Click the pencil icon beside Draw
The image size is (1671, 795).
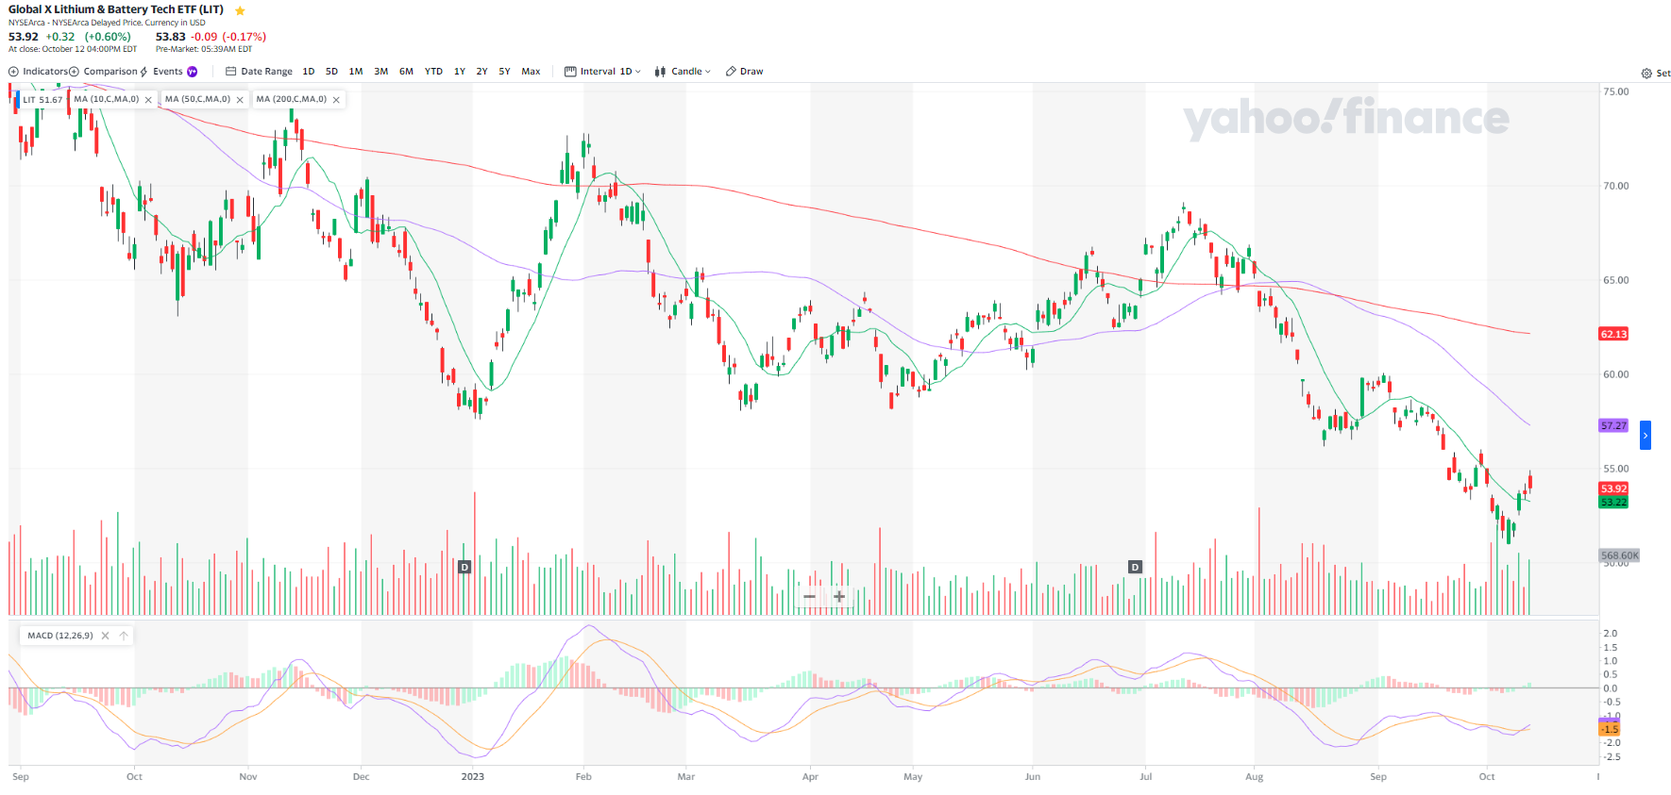[731, 72]
